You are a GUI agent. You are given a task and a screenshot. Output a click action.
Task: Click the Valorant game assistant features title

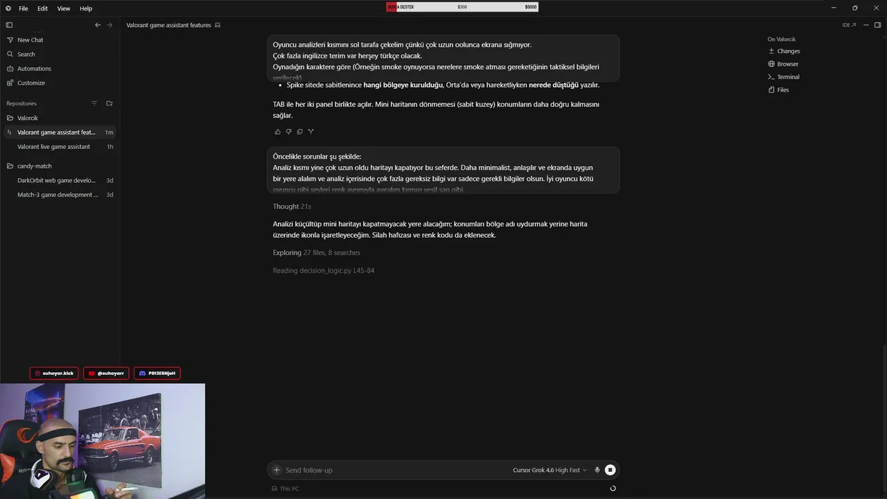click(x=168, y=25)
